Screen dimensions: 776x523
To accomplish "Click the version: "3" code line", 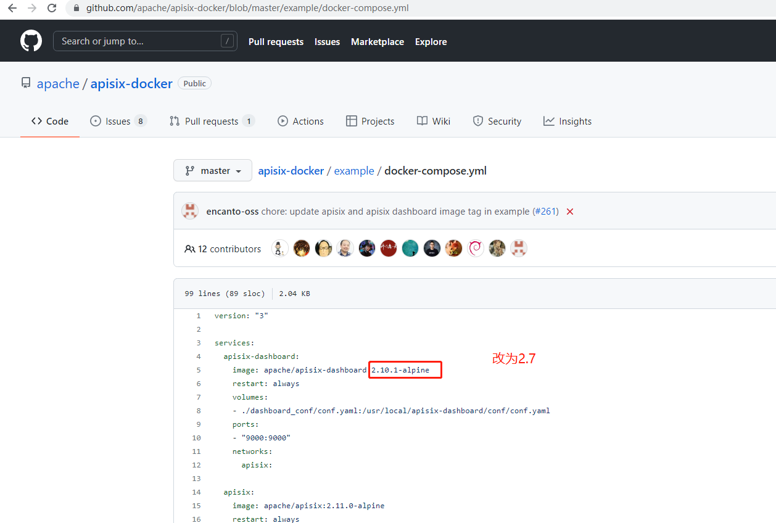I will pyautogui.click(x=241, y=316).
